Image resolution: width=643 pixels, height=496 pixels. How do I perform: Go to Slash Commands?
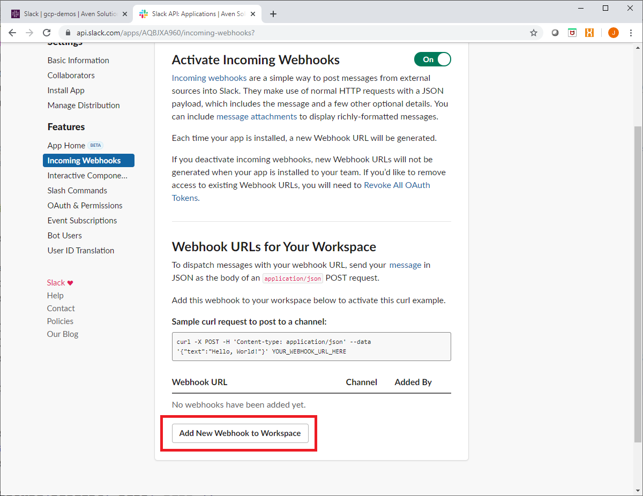(77, 191)
